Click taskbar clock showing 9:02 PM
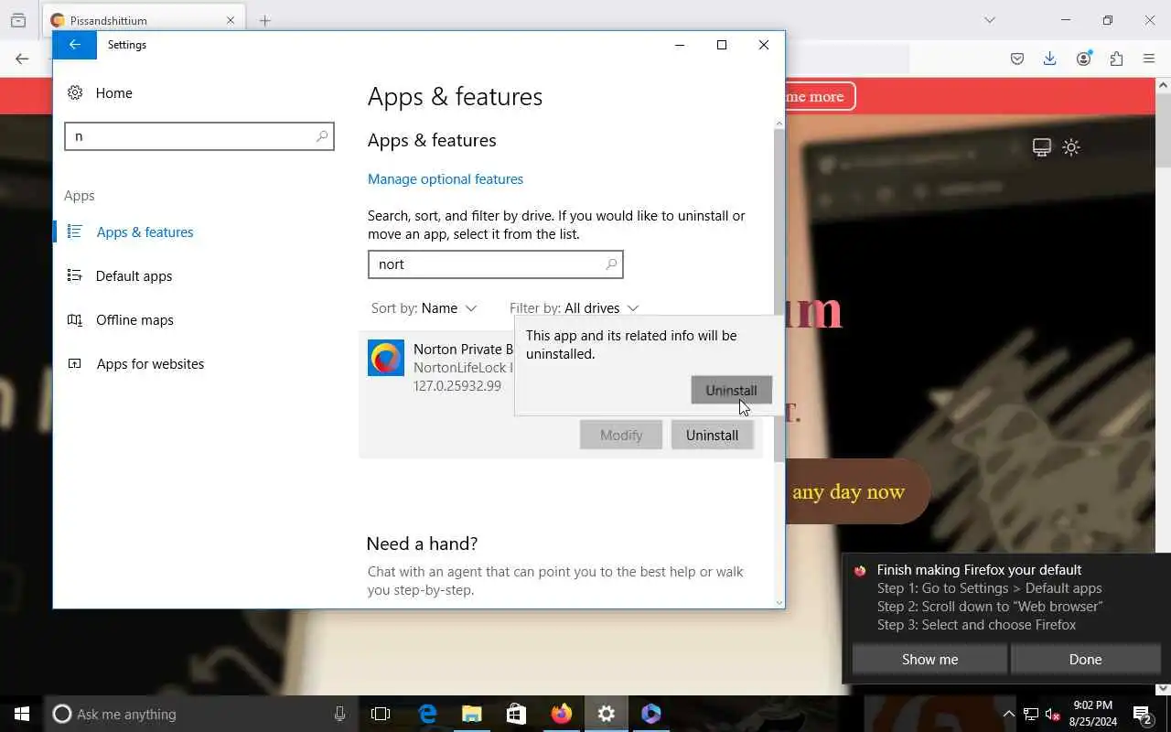This screenshot has width=1171, height=732. click(x=1093, y=714)
